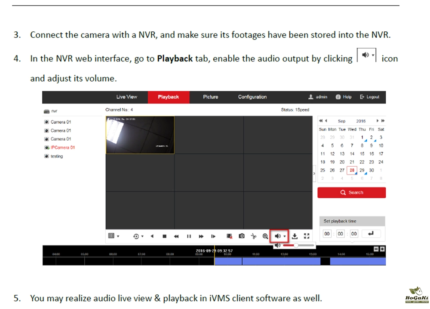Go to next month in calendar
The height and width of the screenshot is (309, 430).
(378, 121)
